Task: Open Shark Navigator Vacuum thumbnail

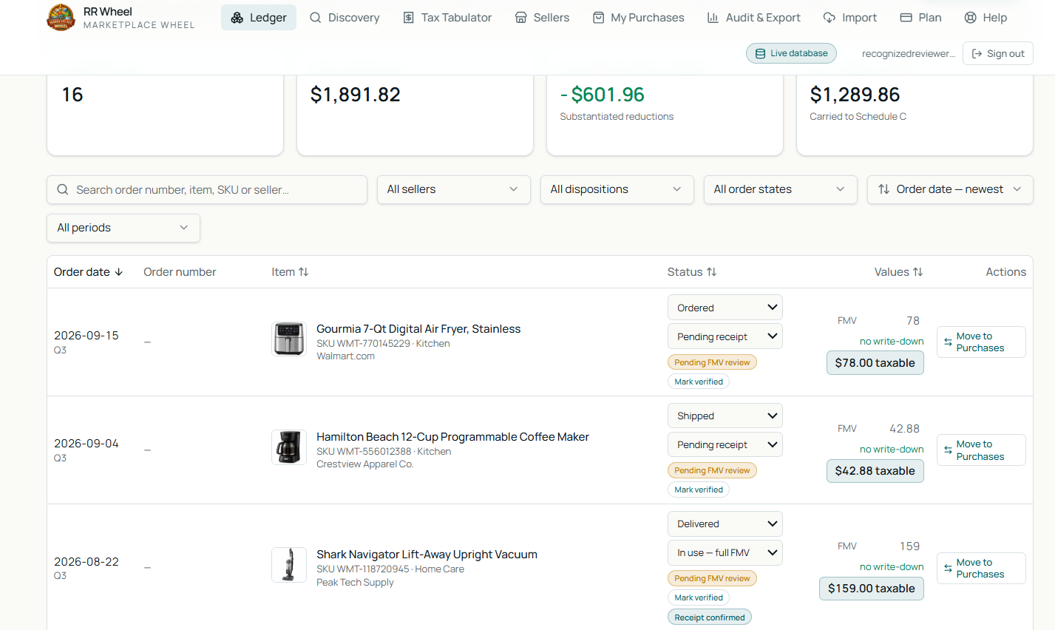Action: tap(289, 565)
